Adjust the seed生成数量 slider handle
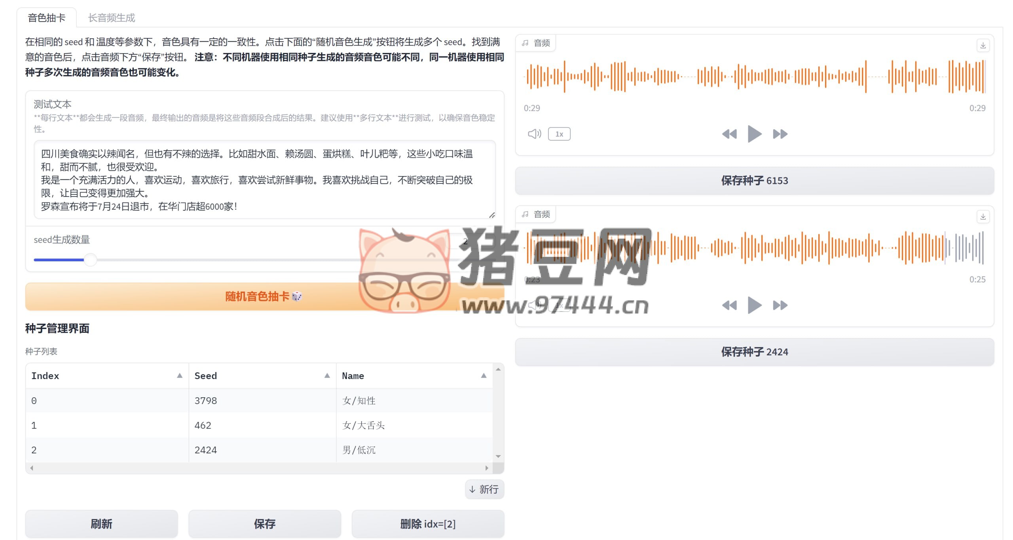Image resolution: width=1013 pixels, height=540 pixels. (90, 260)
